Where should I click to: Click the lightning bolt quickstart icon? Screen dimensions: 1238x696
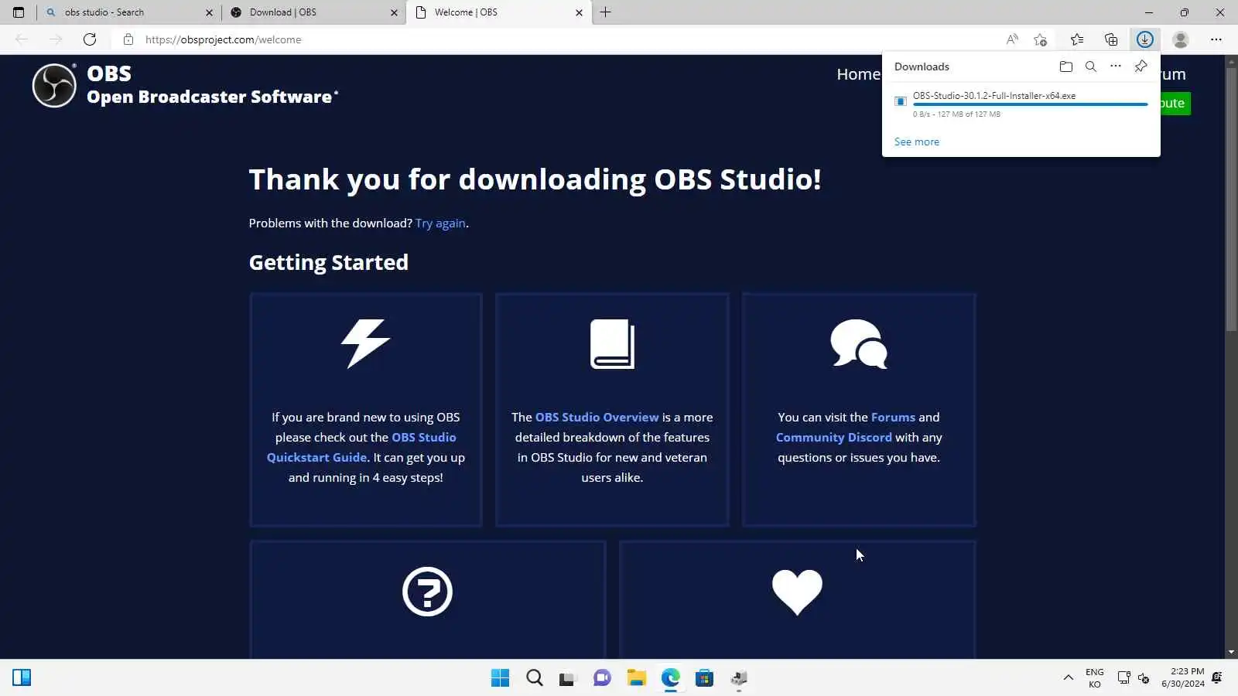click(365, 343)
